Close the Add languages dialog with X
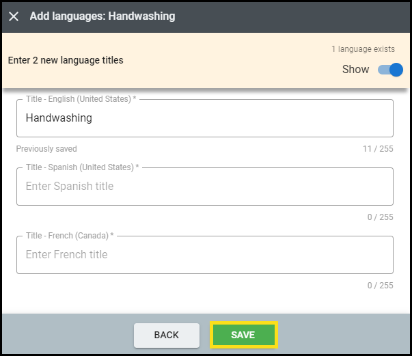Viewport: 412px width, 356px height. coord(14,16)
